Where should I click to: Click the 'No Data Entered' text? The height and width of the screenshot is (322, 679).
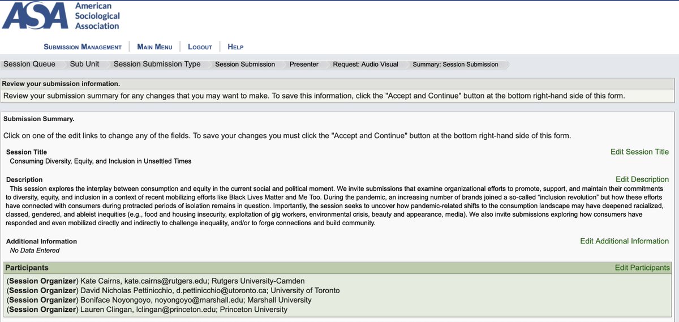35,250
